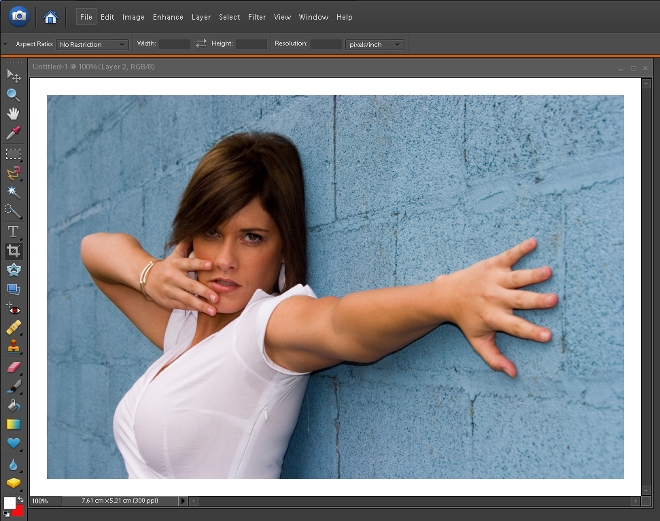This screenshot has height=521, width=660.
Task: Open the Enhance menu
Action: (x=168, y=17)
